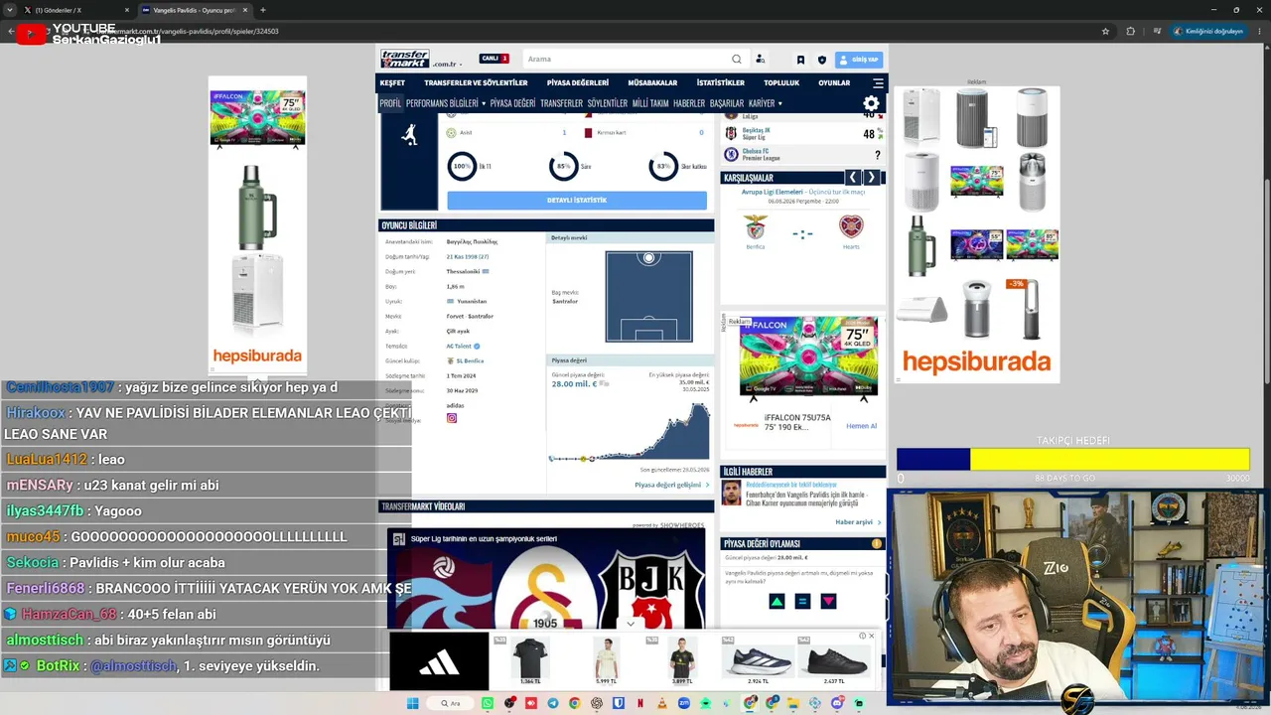Click Hemen Al in the FALCON TV ad
This screenshot has width=1271, height=715.
click(861, 426)
